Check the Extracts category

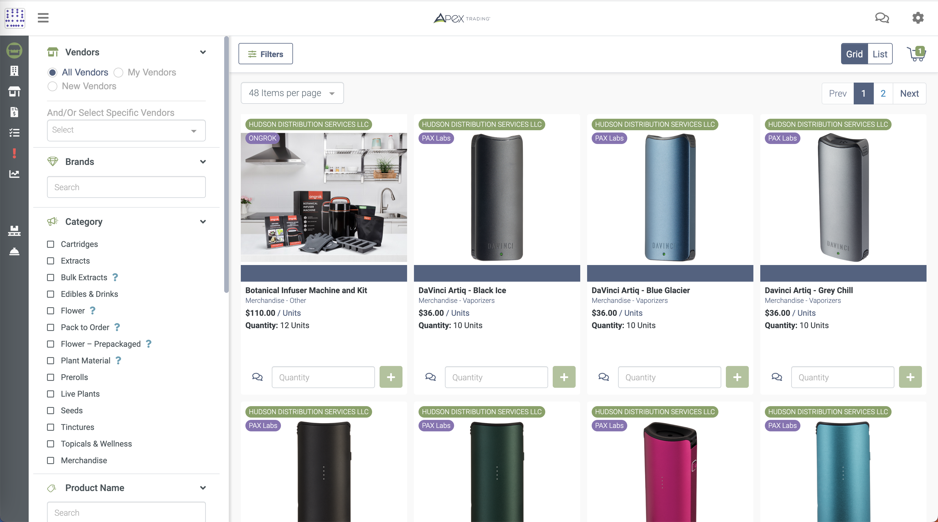click(51, 261)
